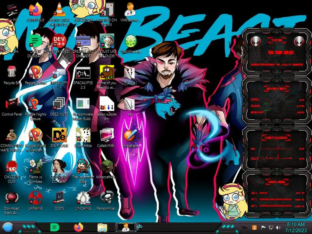Click the SYSTEM widget header
This screenshot has height=234, width=312.
click(276, 89)
